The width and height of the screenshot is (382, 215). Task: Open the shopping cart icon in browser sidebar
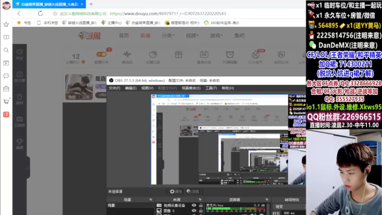point(6,101)
